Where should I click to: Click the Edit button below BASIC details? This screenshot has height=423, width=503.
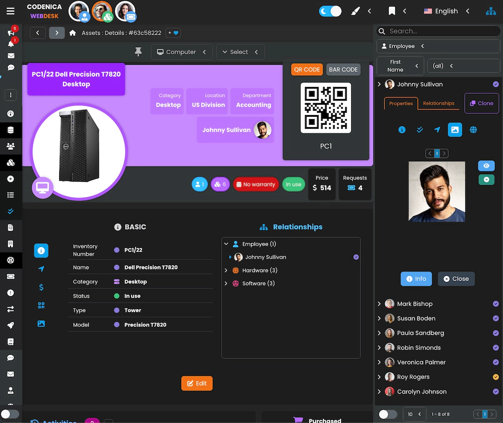click(x=196, y=383)
